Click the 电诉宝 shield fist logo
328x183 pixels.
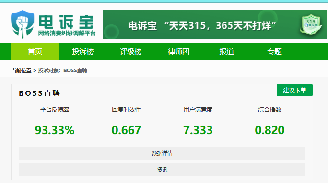coord(23,24)
